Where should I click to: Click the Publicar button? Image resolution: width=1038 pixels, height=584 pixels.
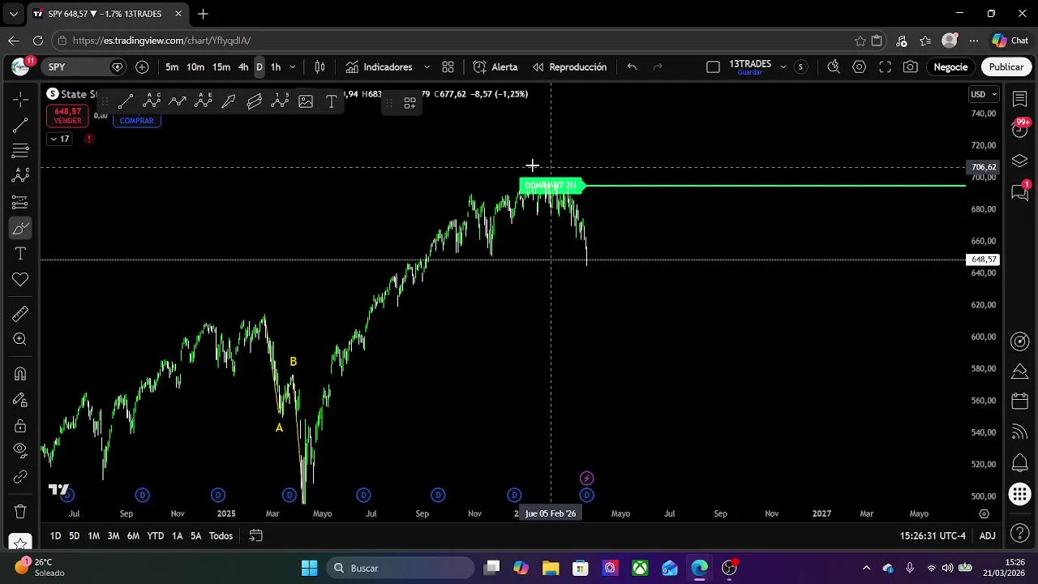[x=1006, y=67]
